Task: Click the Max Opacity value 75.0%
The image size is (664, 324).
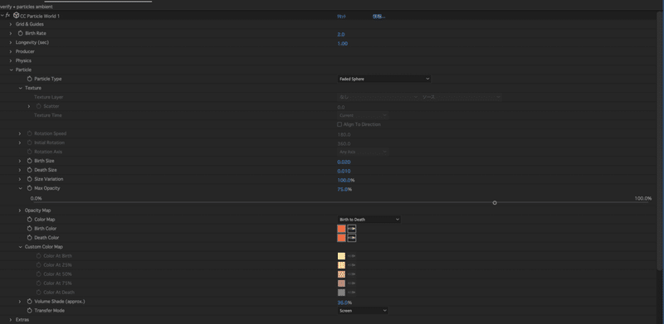Action: pyautogui.click(x=344, y=190)
